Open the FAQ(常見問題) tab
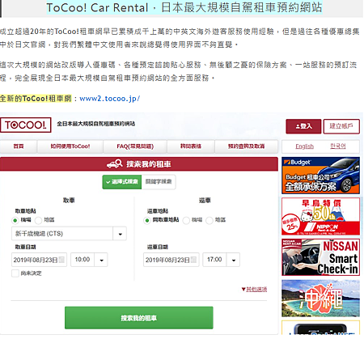Image resolution: width=364 pixels, height=339 pixels. point(135,146)
